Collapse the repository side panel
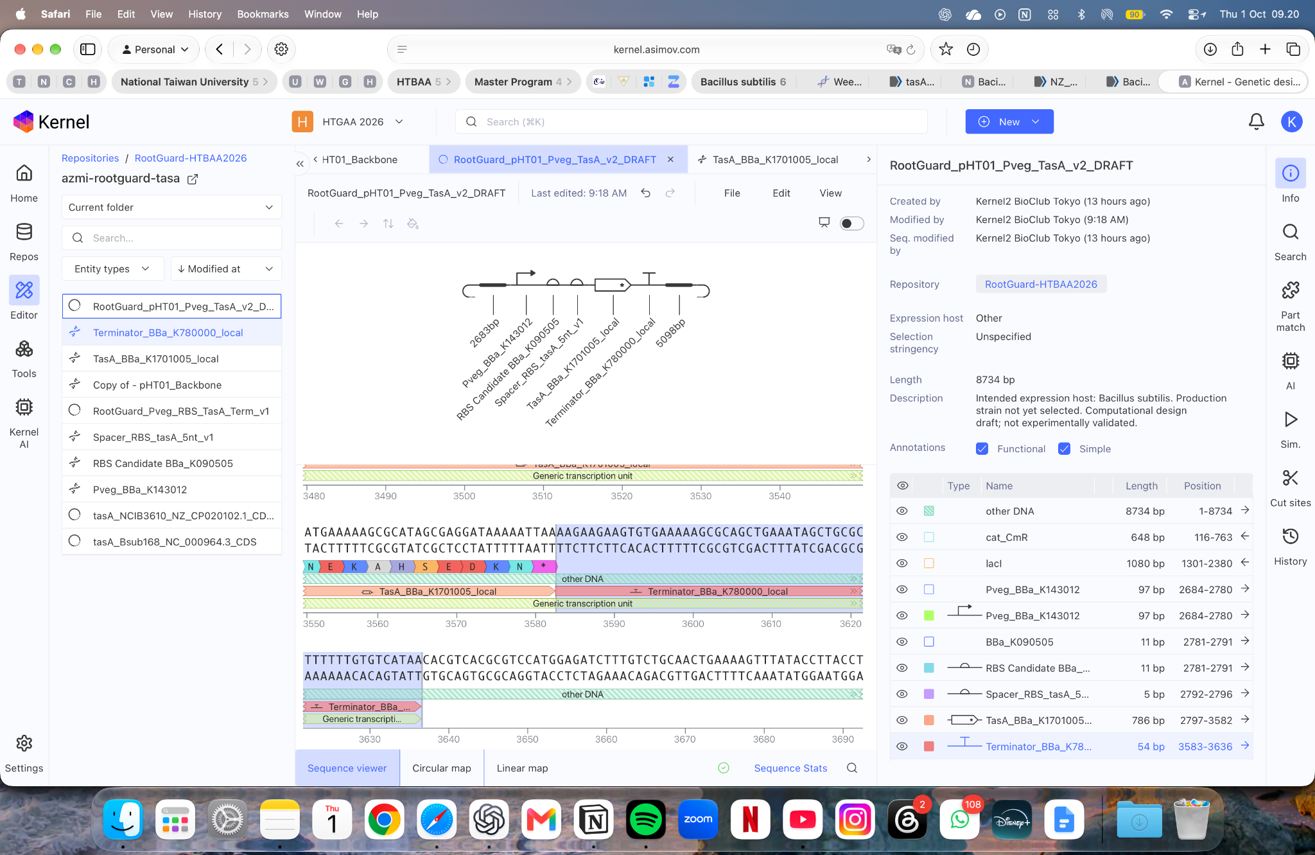Screen dimensions: 1315x855 point(300,163)
